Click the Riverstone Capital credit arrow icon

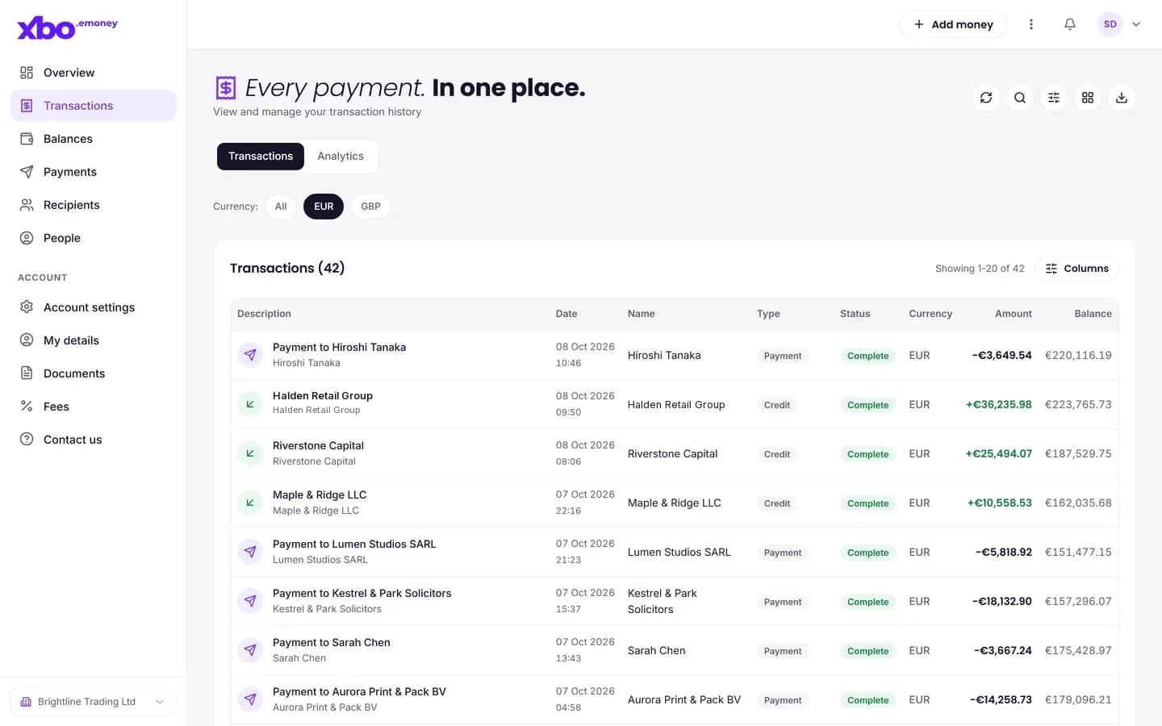[250, 453]
